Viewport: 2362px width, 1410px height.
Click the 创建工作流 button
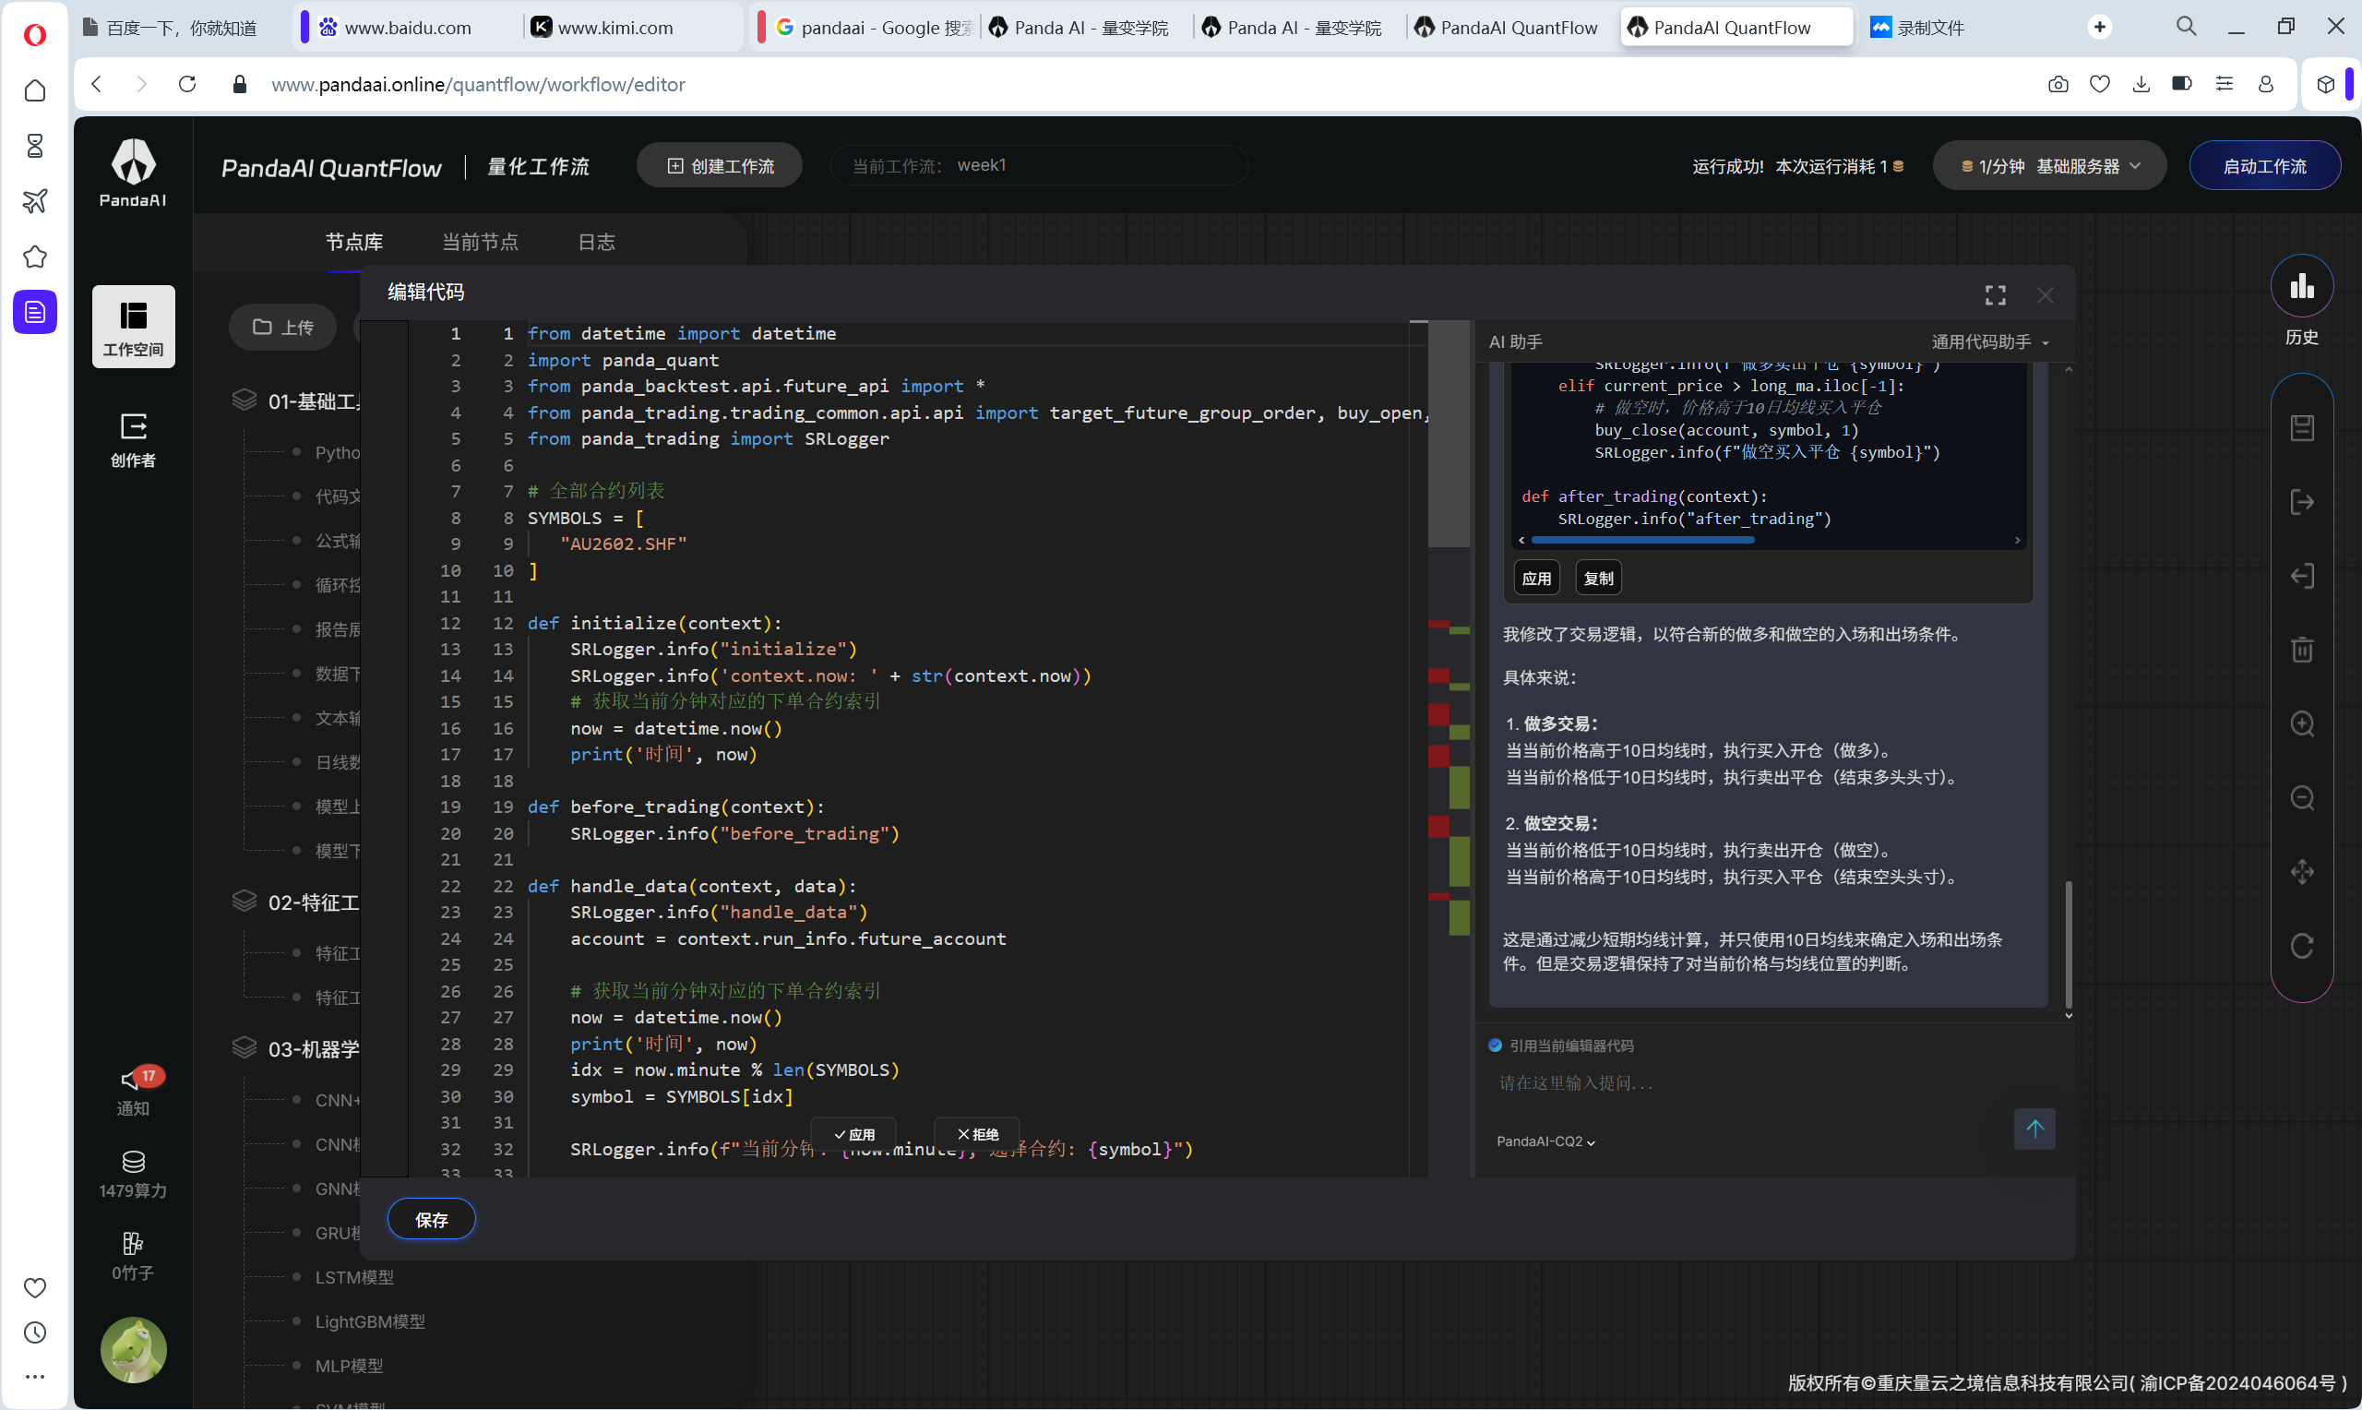point(720,166)
